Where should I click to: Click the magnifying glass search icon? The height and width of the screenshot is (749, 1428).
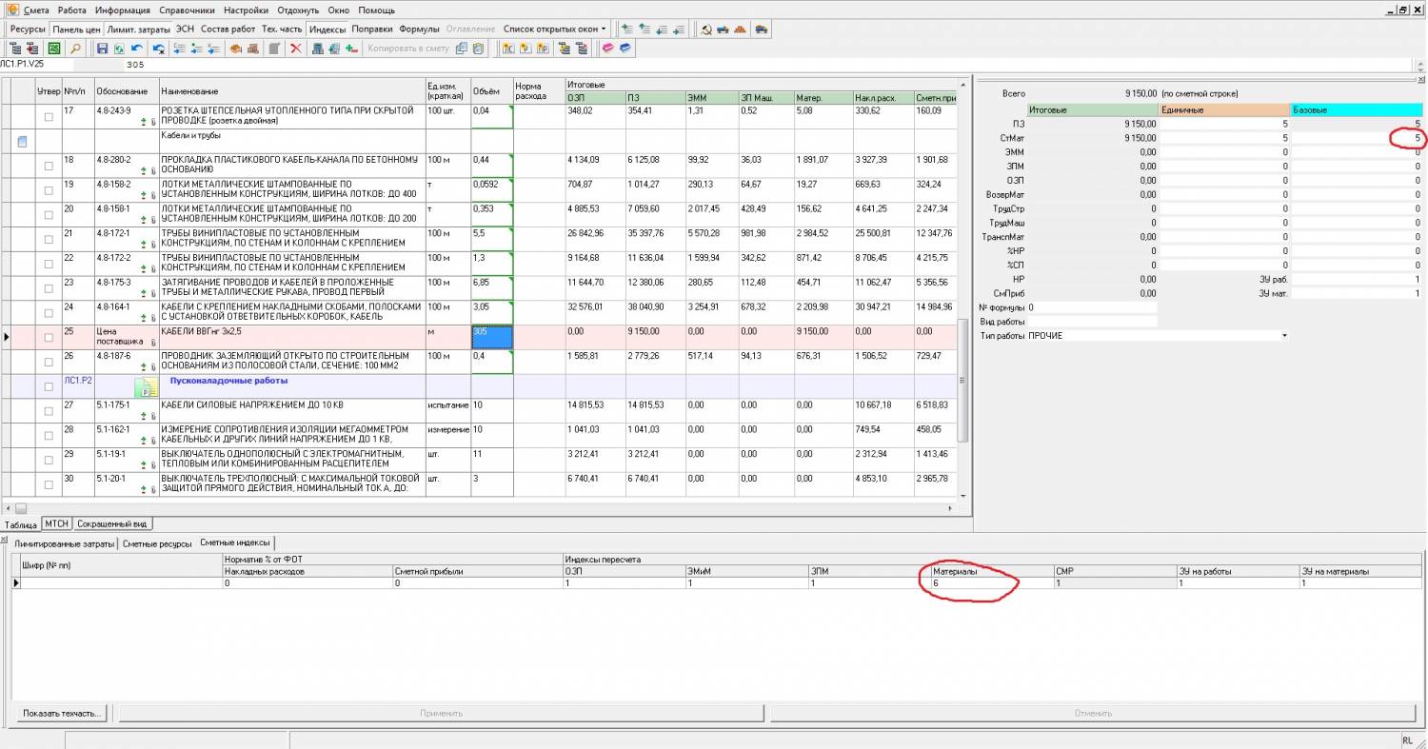tap(74, 49)
